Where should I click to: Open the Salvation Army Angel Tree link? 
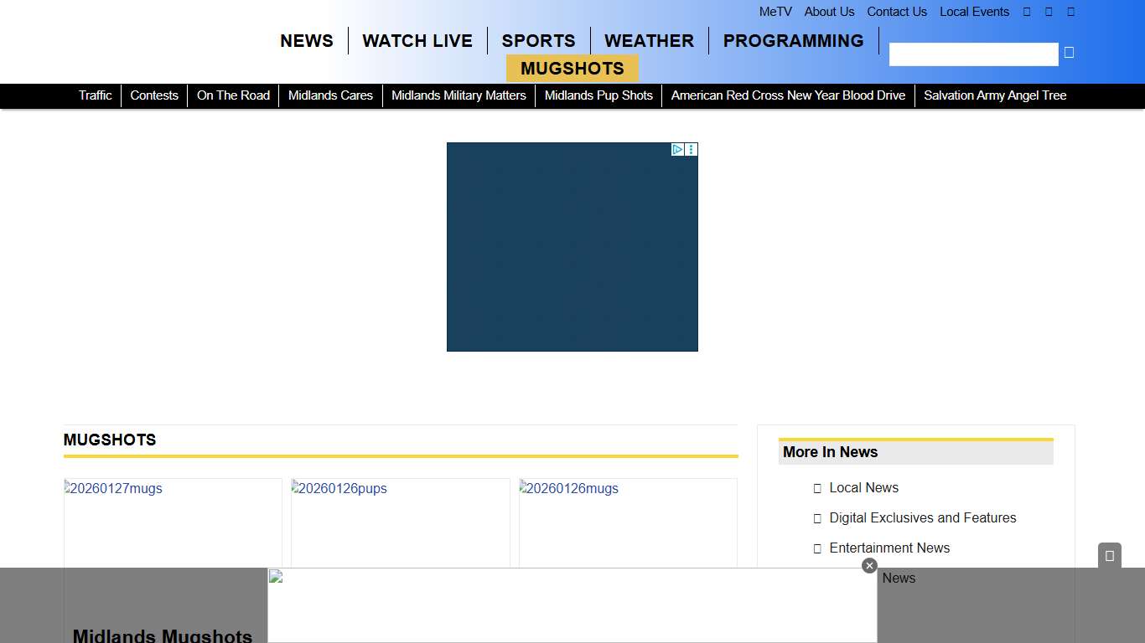(x=995, y=95)
